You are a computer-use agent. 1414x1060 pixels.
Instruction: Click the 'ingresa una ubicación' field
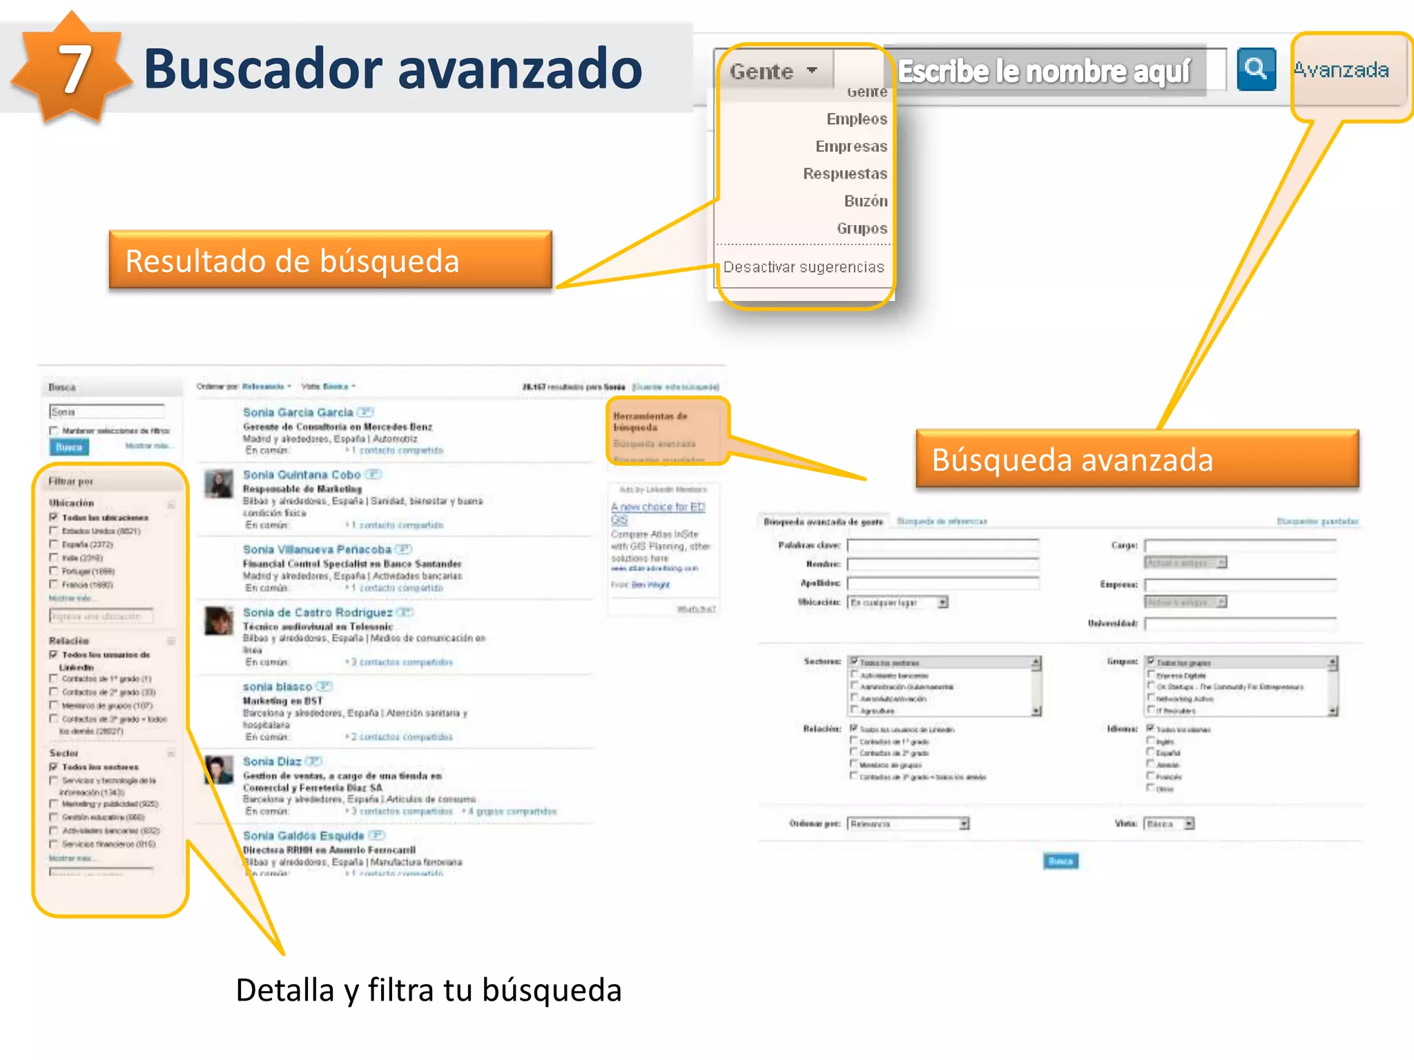click(101, 616)
